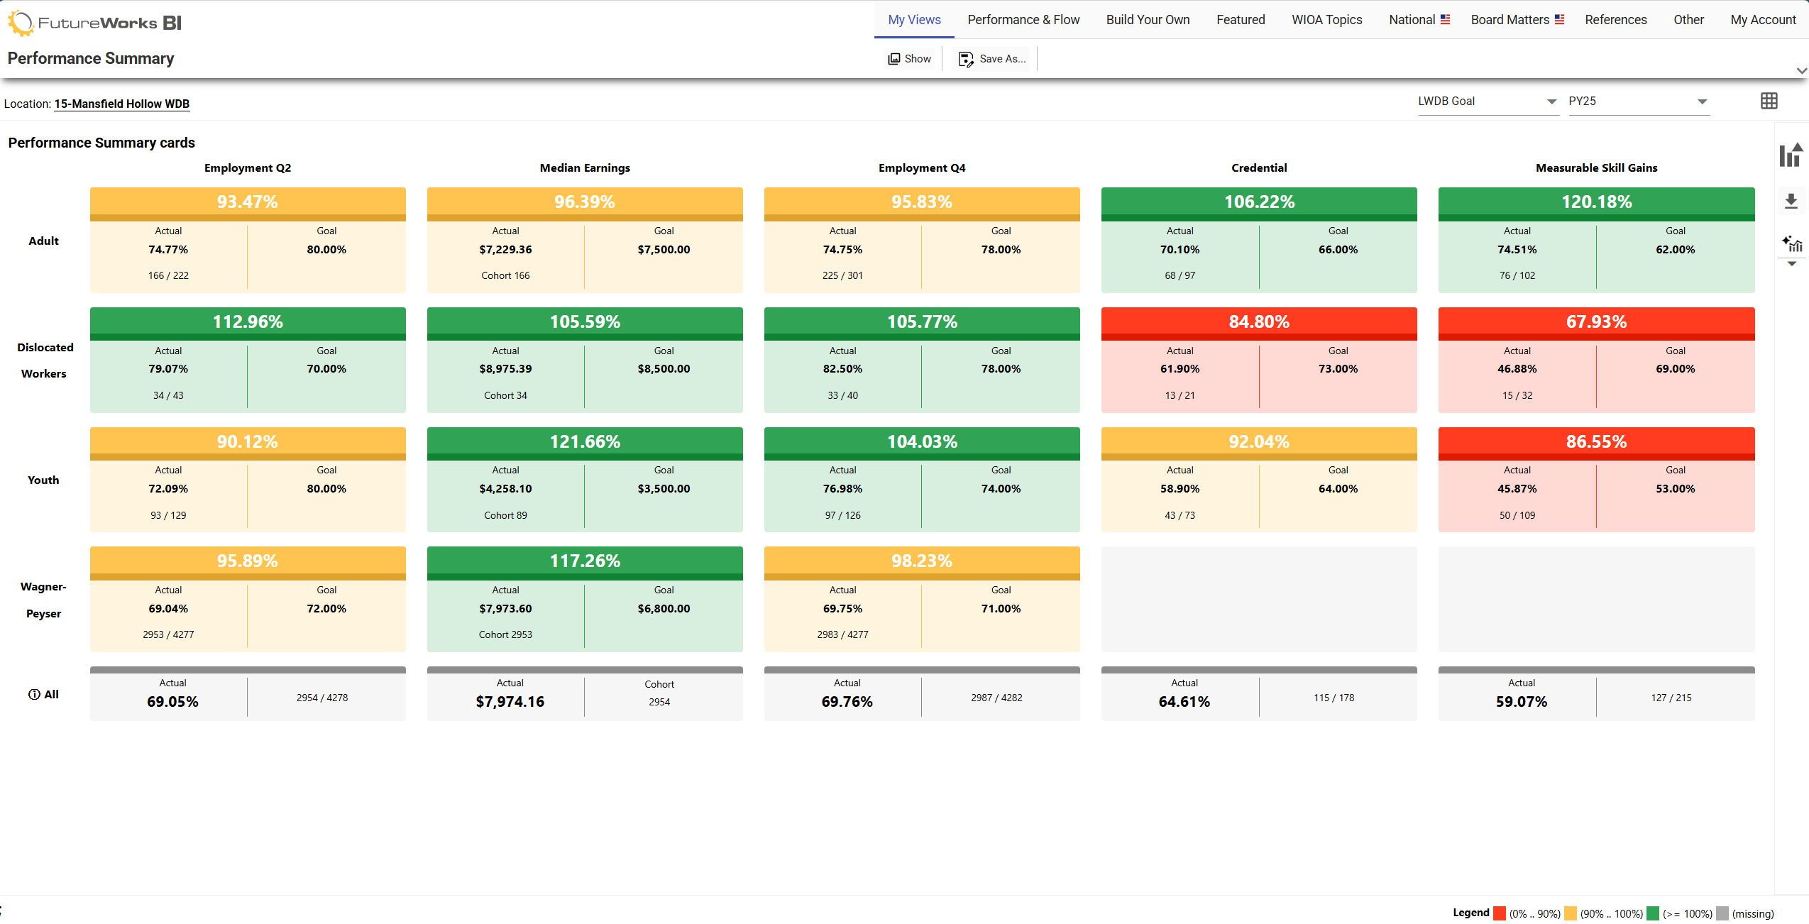Click the Credential column header

click(x=1259, y=168)
